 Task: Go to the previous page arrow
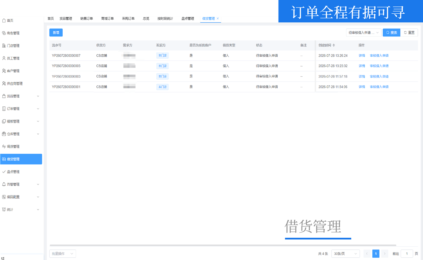[x=367, y=253]
